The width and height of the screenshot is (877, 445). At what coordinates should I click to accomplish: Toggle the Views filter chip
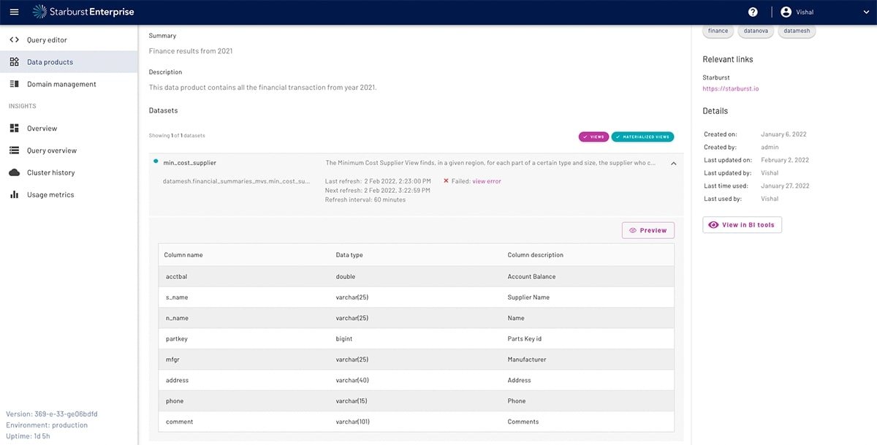[x=593, y=137]
